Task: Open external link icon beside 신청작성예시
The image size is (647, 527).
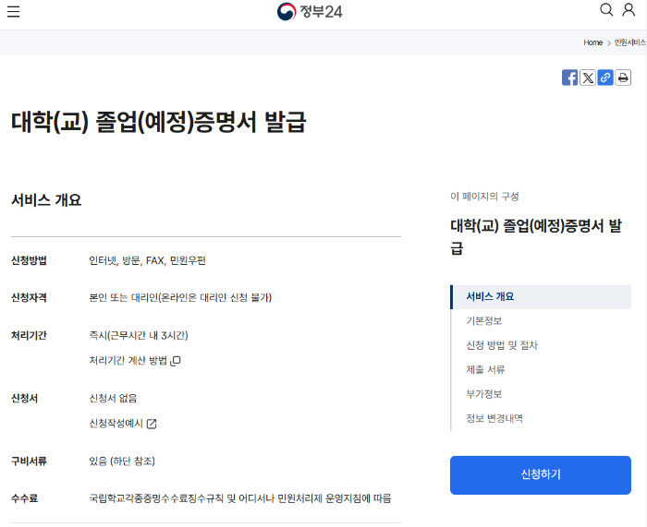Action: [x=152, y=424]
